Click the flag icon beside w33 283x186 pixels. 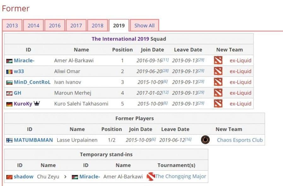click(x=9, y=71)
